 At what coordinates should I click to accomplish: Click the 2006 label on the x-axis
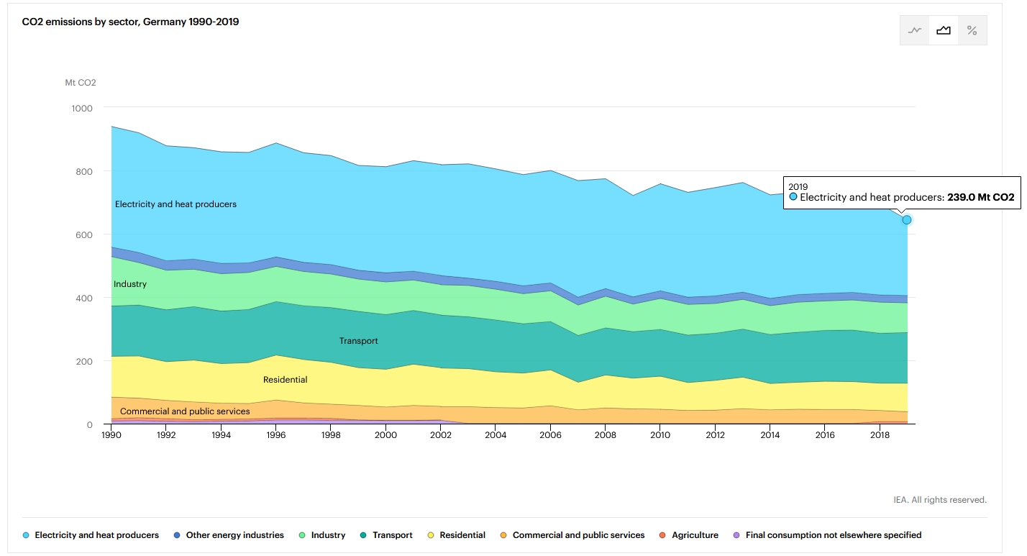tap(550, 435)
